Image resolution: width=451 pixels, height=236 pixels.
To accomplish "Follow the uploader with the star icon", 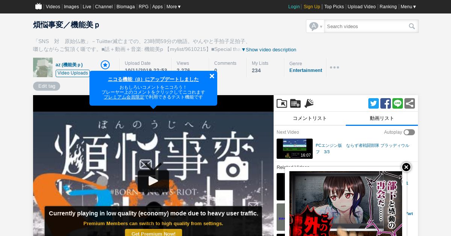I will [105, 65].
